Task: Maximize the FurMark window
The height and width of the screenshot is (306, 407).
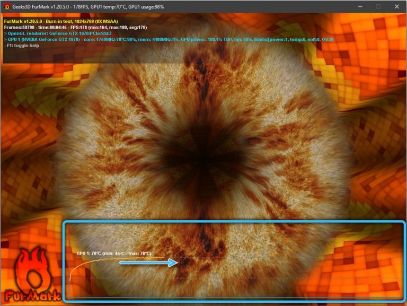Action: point(378,6)
